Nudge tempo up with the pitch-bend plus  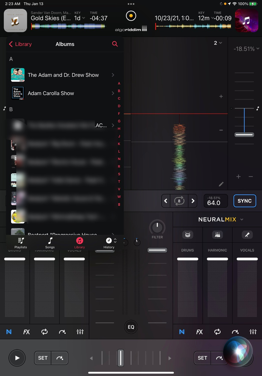point(238,177)
